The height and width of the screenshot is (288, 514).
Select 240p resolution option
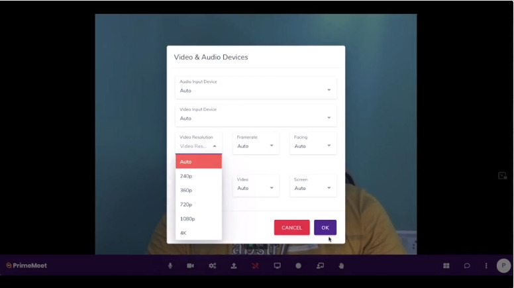[x=199, y=176]
